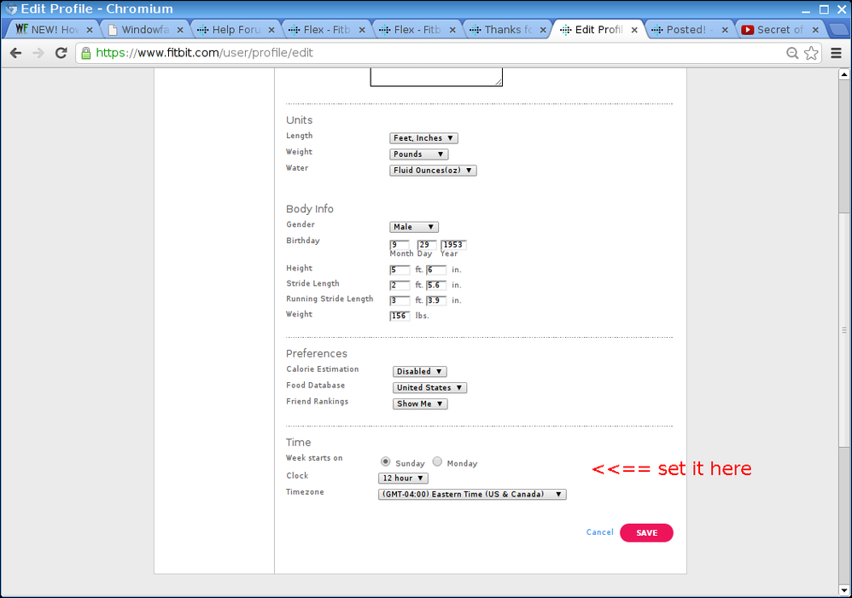852x598 pixels.
Task: Close the 'Help Foru' tab
Action: [x=271, y=30]
